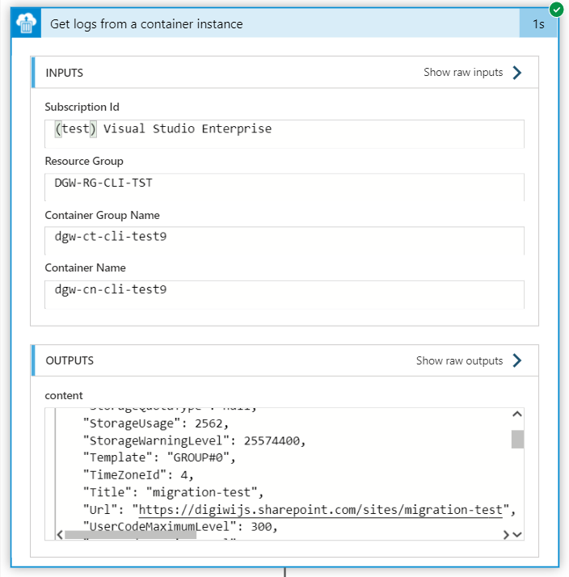The image size is (569, 577).
Task: Click the Container Group Name field
Action: [284, 241]
